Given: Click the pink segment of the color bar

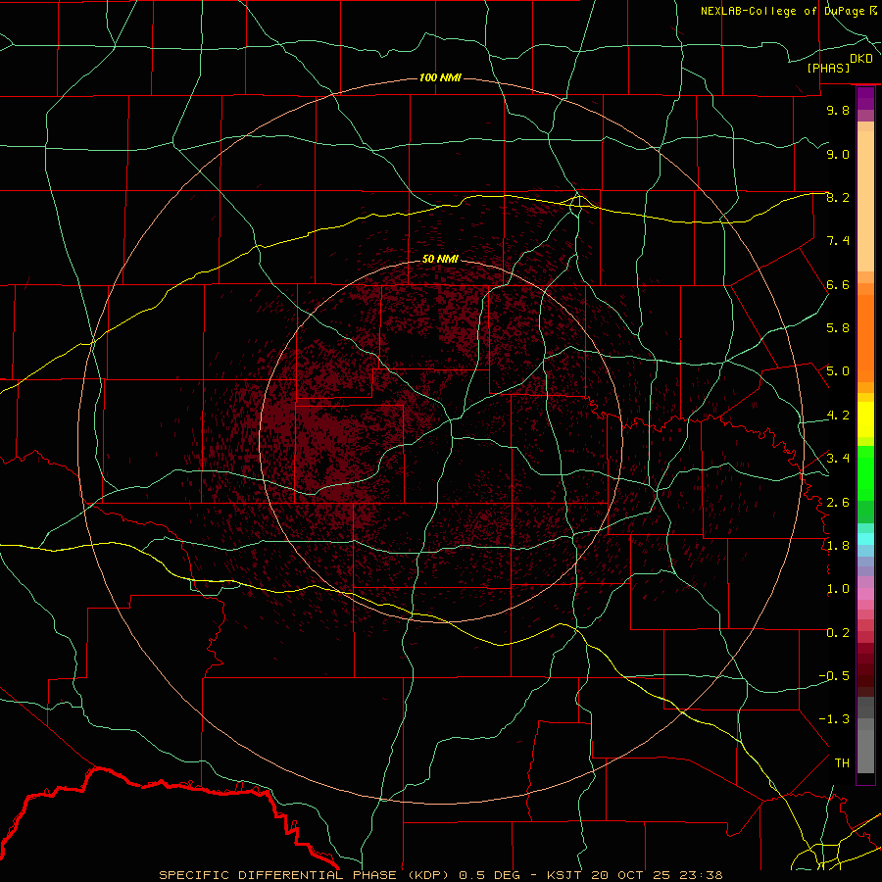Looking at the screenshot, I should (x=865, y=594).
